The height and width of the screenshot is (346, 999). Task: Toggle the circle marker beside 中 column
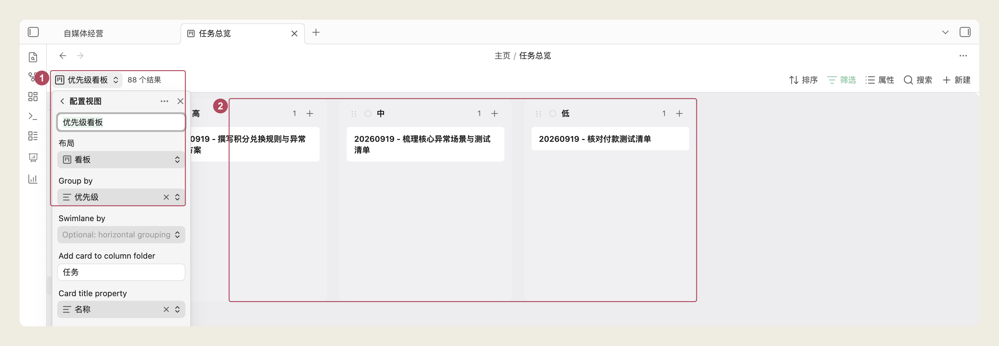[368, 113]
